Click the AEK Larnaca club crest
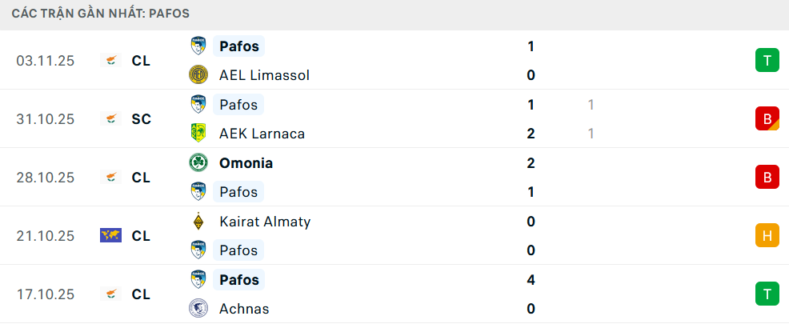789x324 pixels. (x=198, y=134)
